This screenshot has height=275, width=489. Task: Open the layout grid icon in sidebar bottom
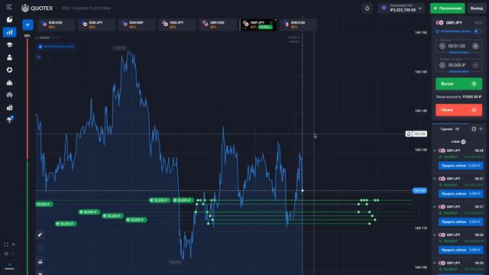[x=6, y=244]
